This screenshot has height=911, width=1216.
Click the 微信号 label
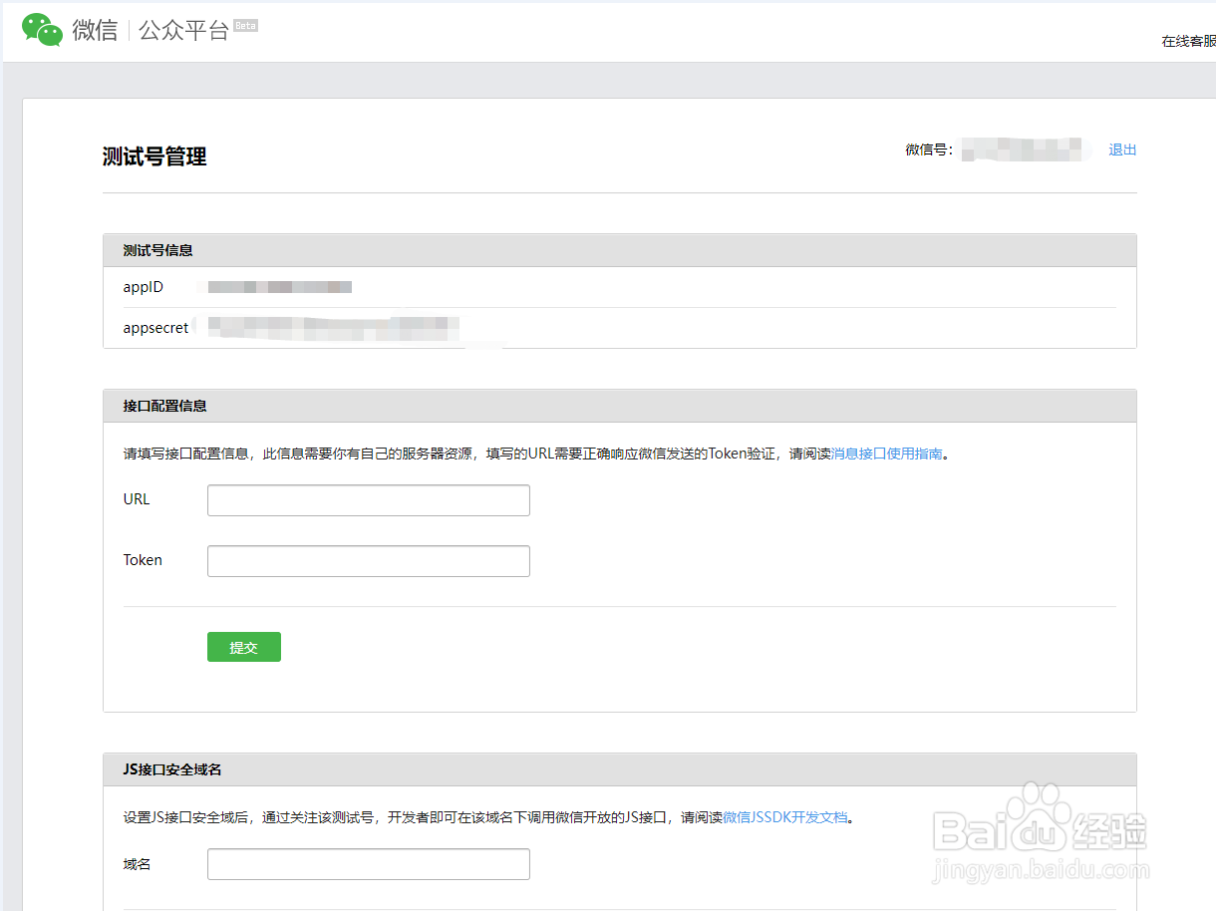click(x=929, y=150)
